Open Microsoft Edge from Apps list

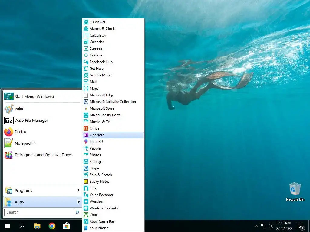pyautogui.click(x=113, y=95)
